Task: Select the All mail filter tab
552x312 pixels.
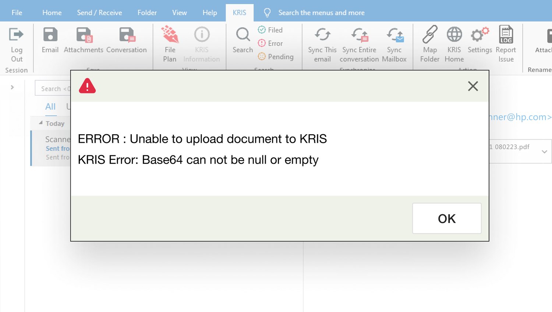Action: tap(50, 107)
